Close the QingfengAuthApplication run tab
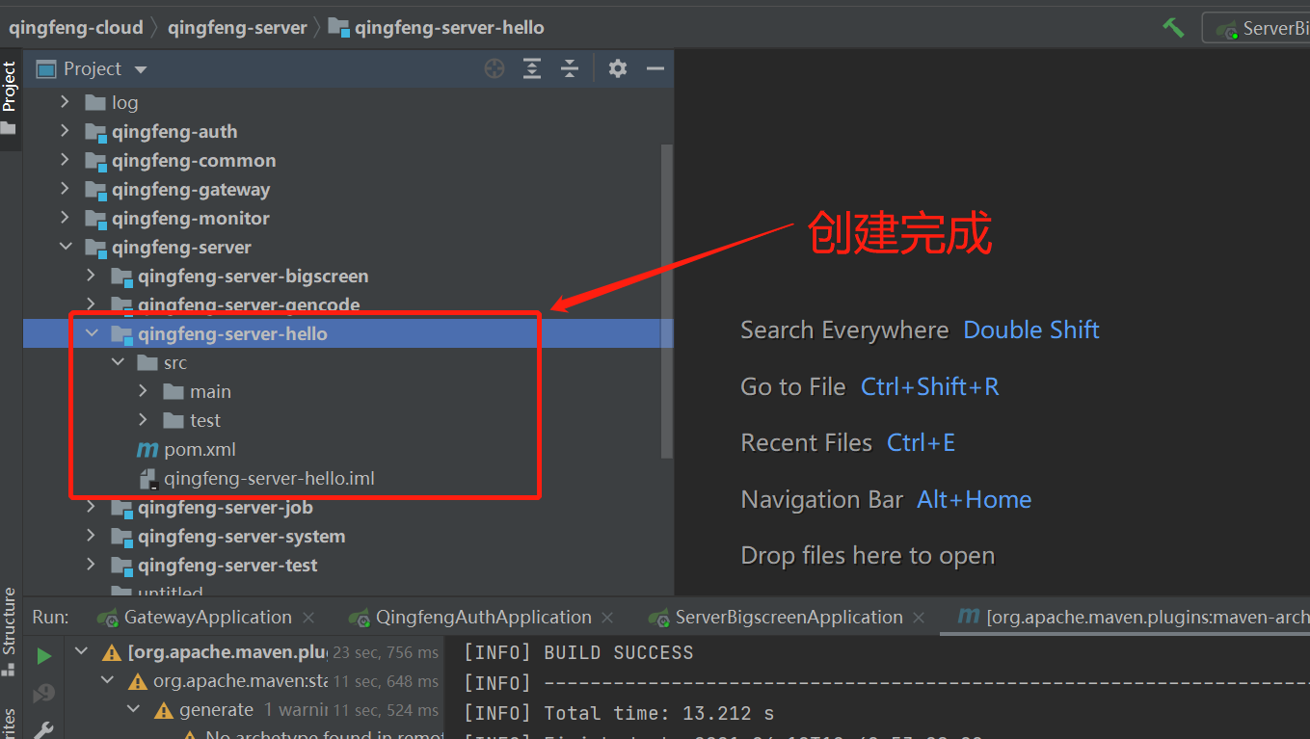Screen dimensions: 1310x739 606,617
